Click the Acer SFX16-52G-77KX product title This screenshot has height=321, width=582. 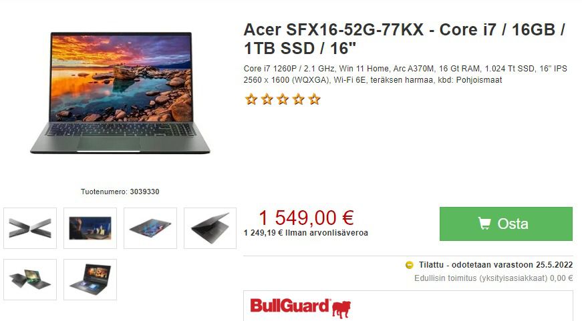[404, 39]
